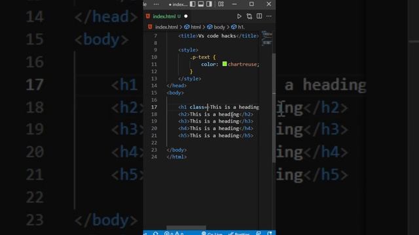Screen dimensions: 419x235
Task: Click the HTML file icon in the index.html tab
Action: coord(148,16)
